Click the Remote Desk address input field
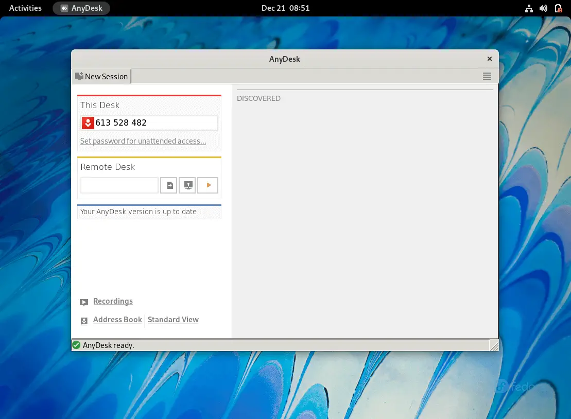Screen dimensions: 571x419 [x=119, y=185]
